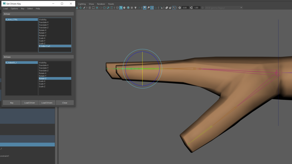Screen dimensions: 292x164
Task: Select Rotate Y in the Driven attribute list
Action: [42, 76]
